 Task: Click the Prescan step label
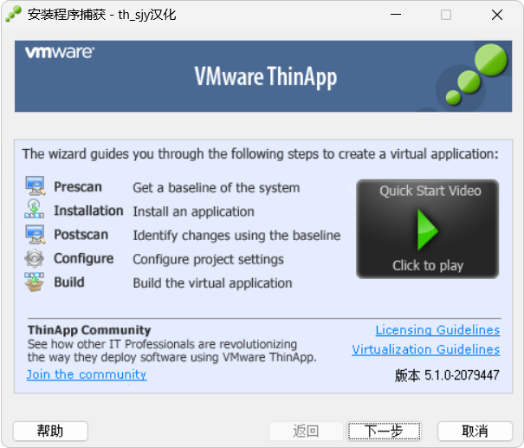(78, 187)
